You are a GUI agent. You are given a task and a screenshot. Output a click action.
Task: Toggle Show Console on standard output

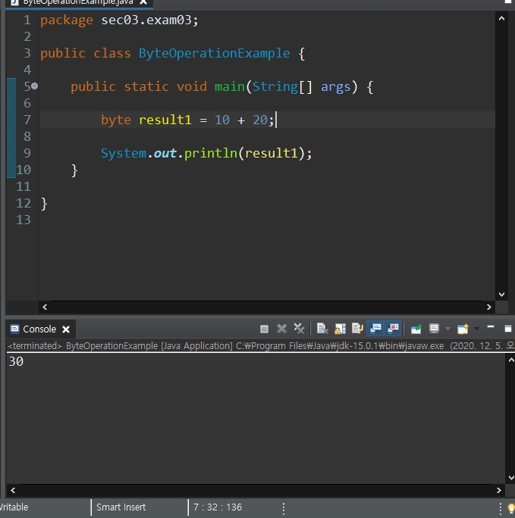[375, 329]
